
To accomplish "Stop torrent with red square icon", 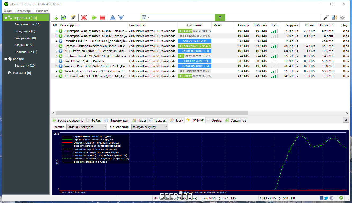I will 102,17.
